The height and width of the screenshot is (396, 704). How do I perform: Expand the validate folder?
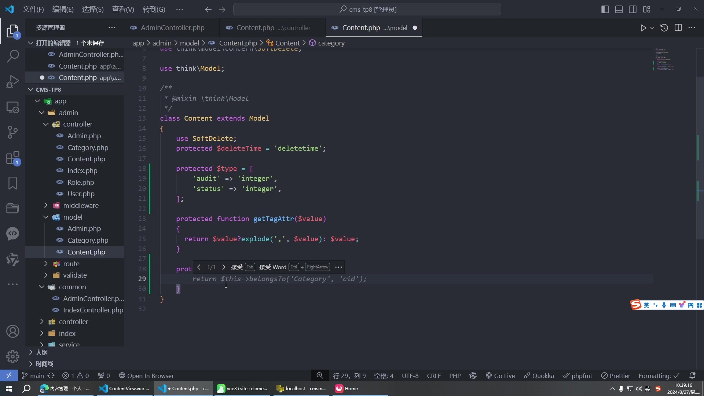coord(46,275)
